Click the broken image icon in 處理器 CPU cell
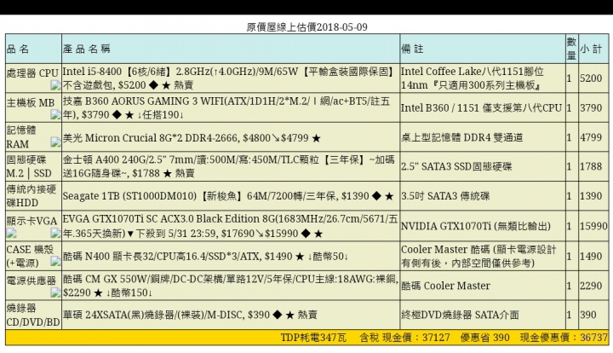 55,85
